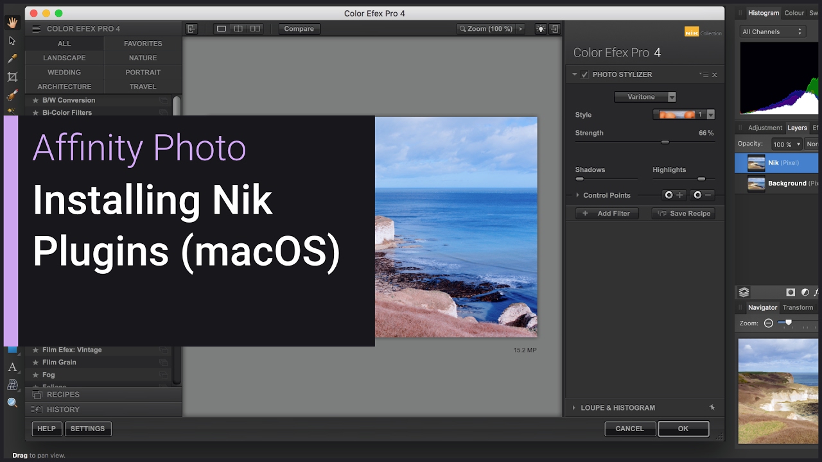Open the Varitone style type dropdown
This screenshot has height=462, width=822.
[645, 97]
